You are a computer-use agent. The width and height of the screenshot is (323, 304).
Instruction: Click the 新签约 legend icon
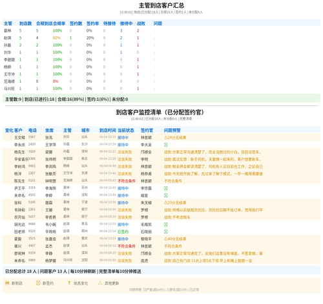pyautogui.click(x=38, y=283)
